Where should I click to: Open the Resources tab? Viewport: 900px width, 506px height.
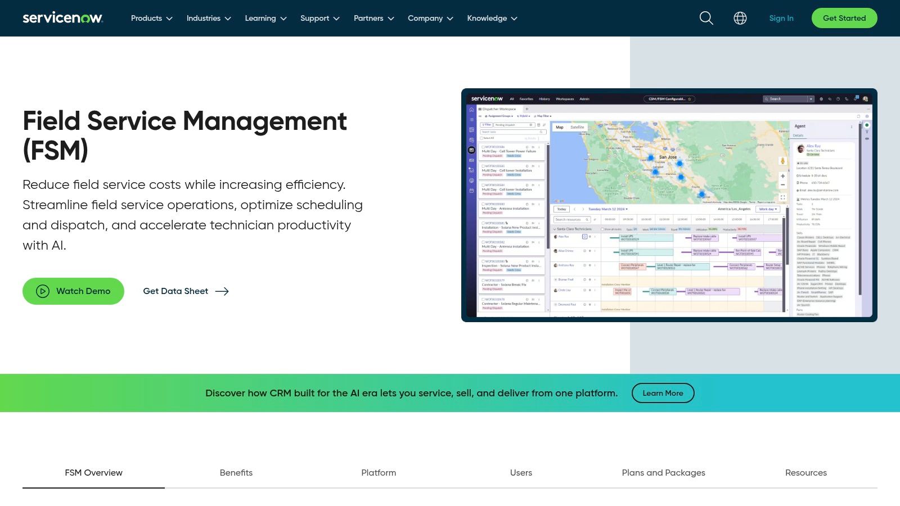tap(806, 473)
